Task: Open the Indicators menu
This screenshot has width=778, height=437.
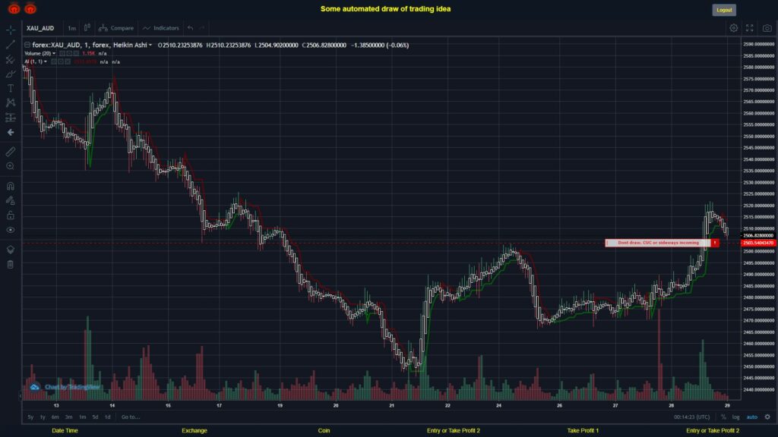Action: click(x=161, y=28)
